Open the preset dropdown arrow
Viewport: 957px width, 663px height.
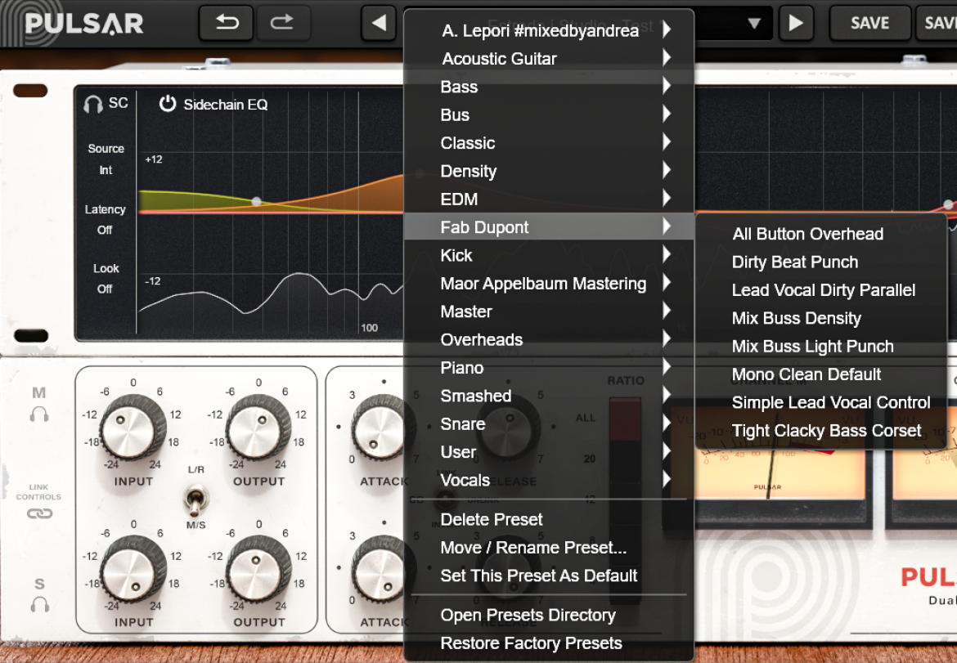point(754,23)
